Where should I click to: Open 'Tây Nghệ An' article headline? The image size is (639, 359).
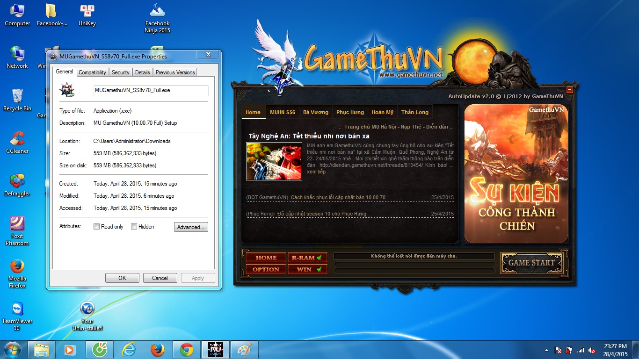point(309,136)
